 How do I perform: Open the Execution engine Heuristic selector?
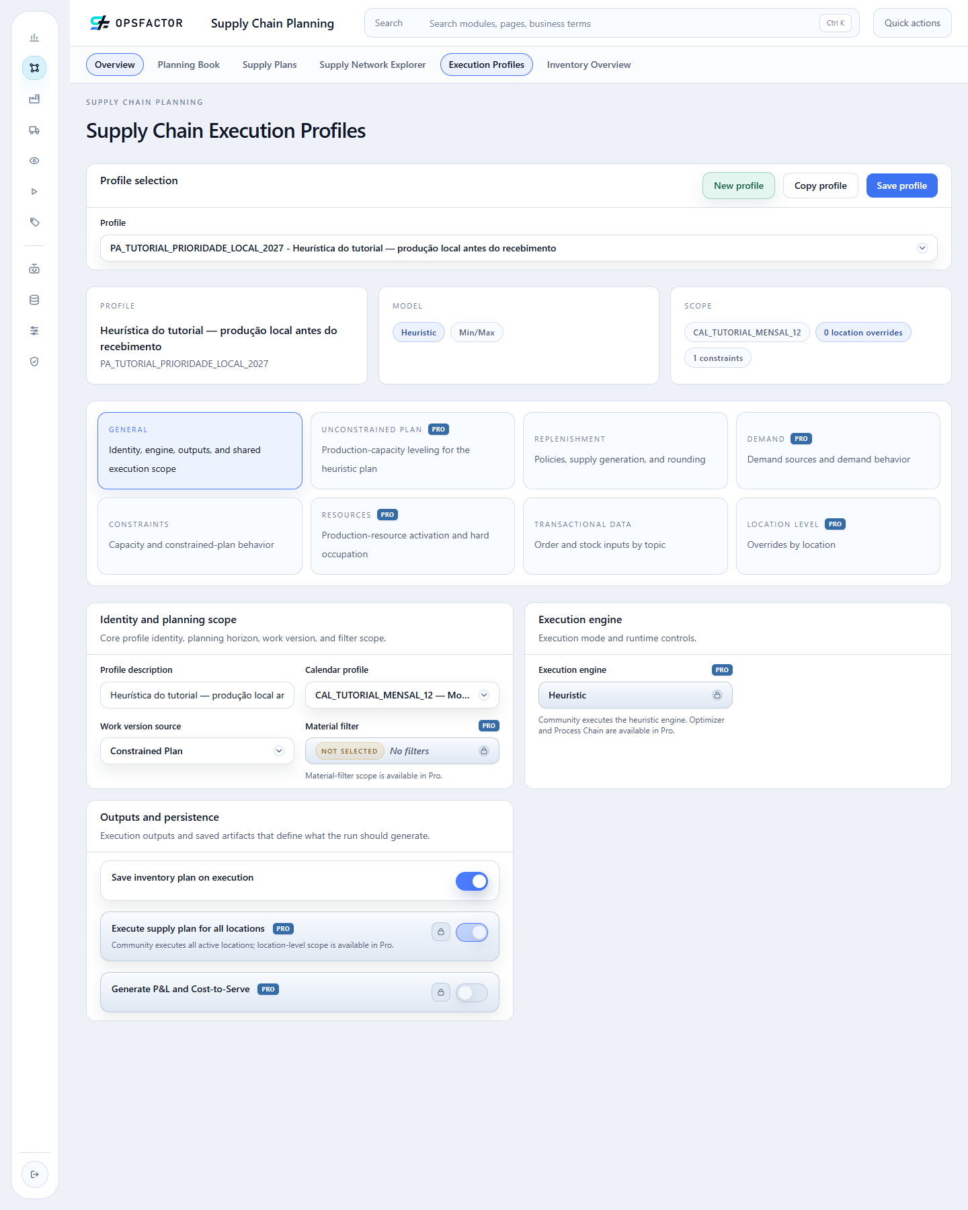click(x=635, y=695)
